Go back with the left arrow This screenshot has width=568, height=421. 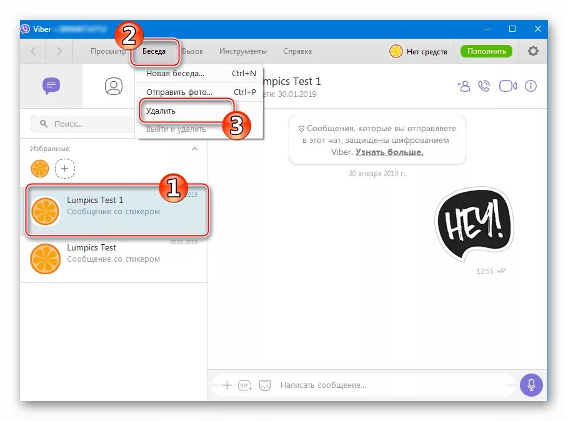point(33,51)
